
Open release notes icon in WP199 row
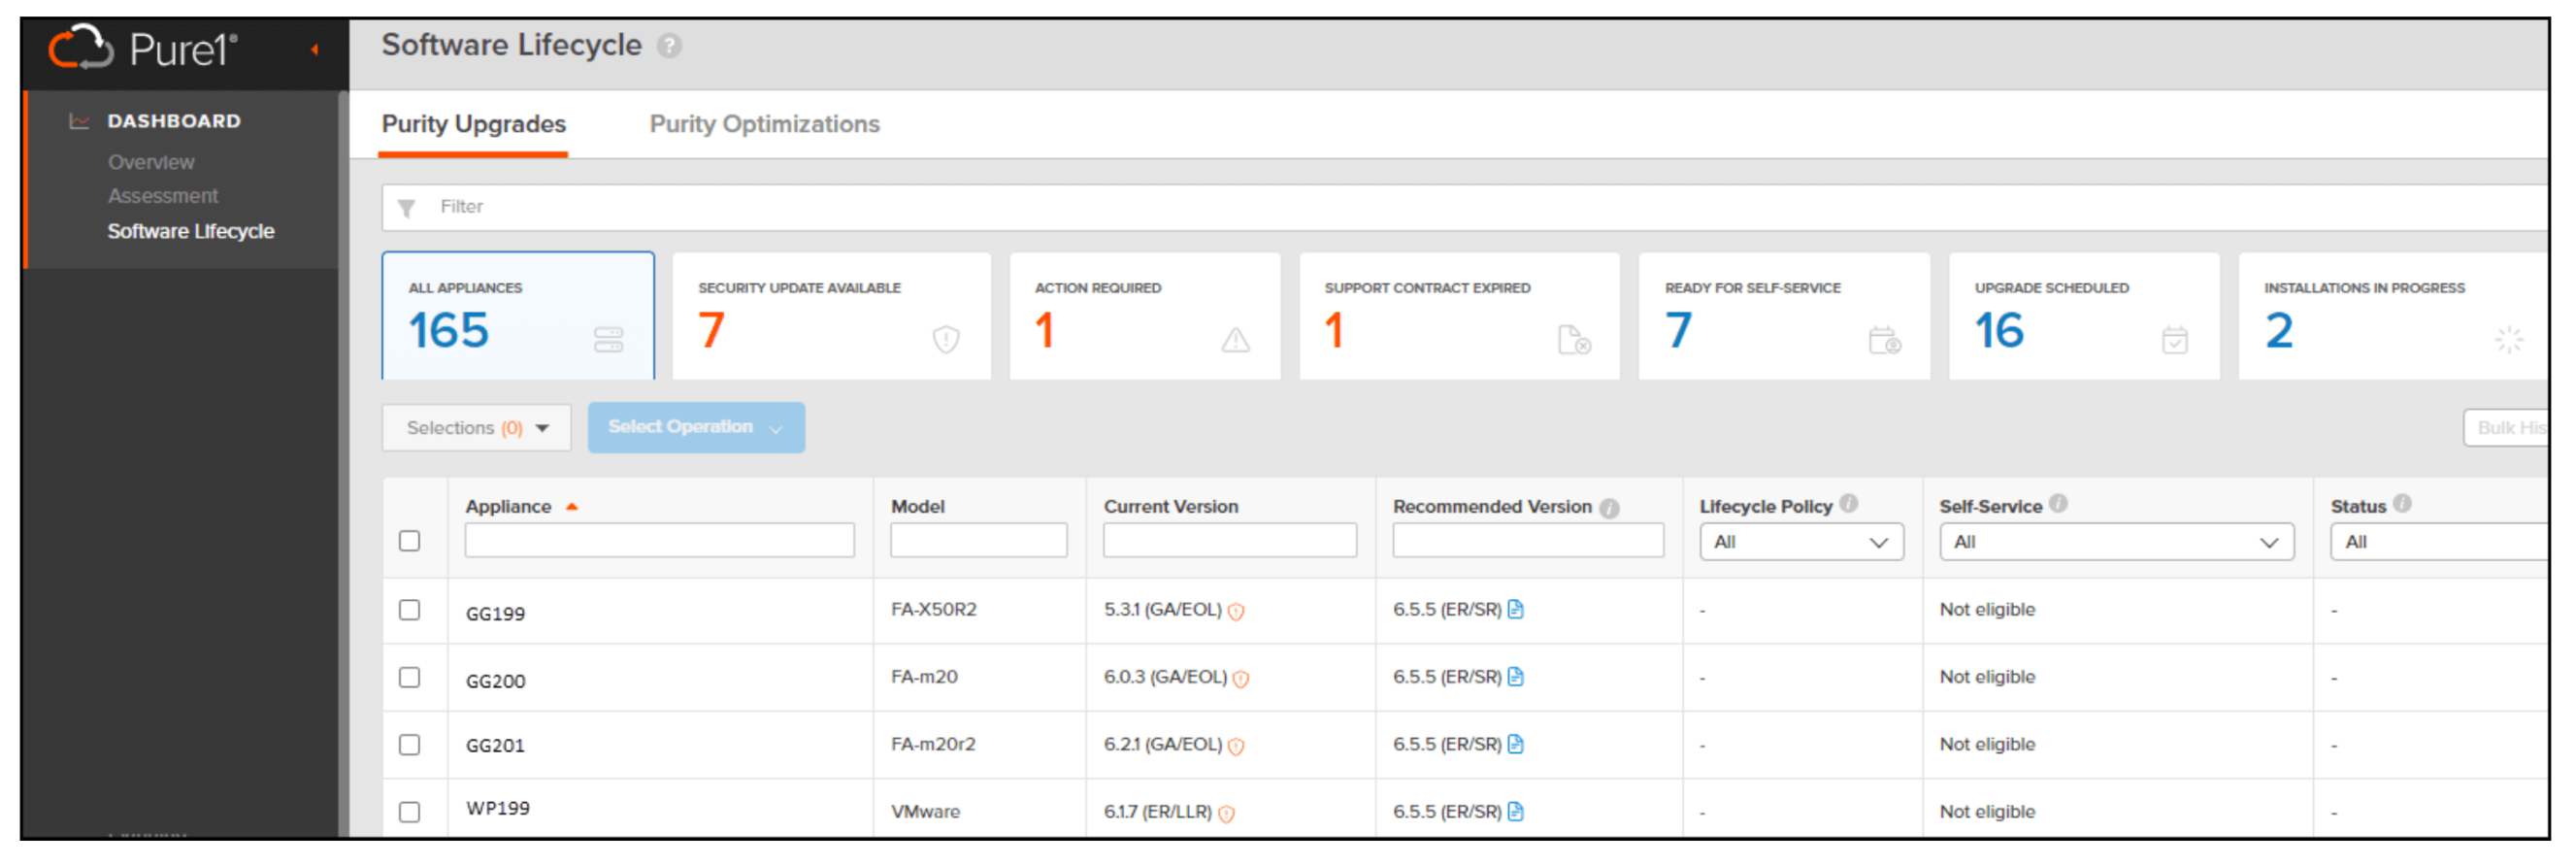click(x=1515, y=811)
